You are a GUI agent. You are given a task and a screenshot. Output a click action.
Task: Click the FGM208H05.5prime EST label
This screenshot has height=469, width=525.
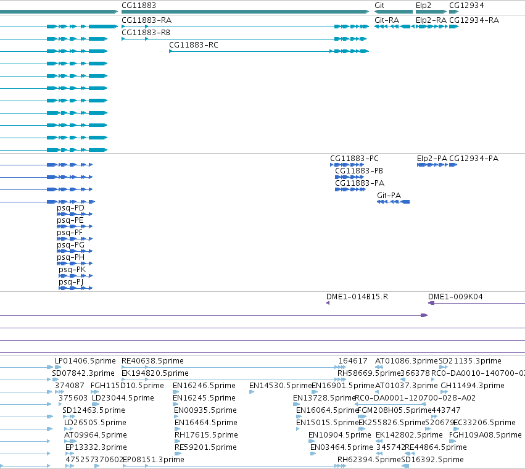coord(395,411)
